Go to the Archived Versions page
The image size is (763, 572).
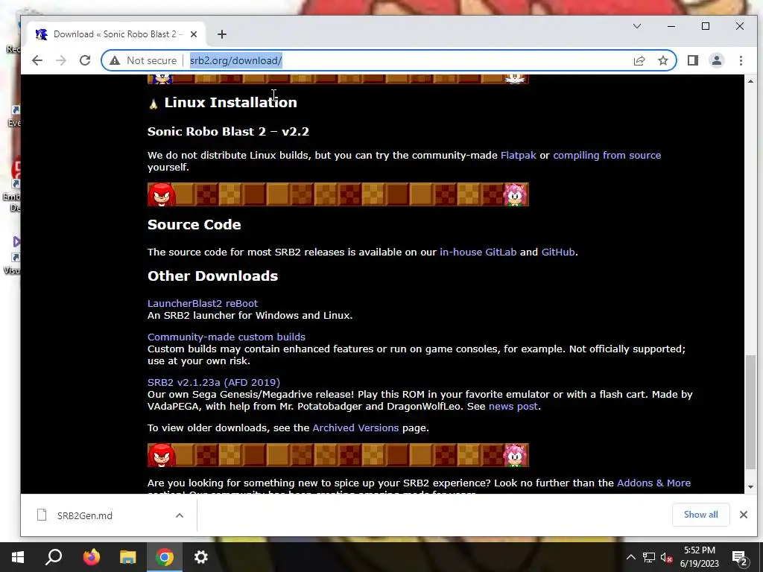(355, 428)
